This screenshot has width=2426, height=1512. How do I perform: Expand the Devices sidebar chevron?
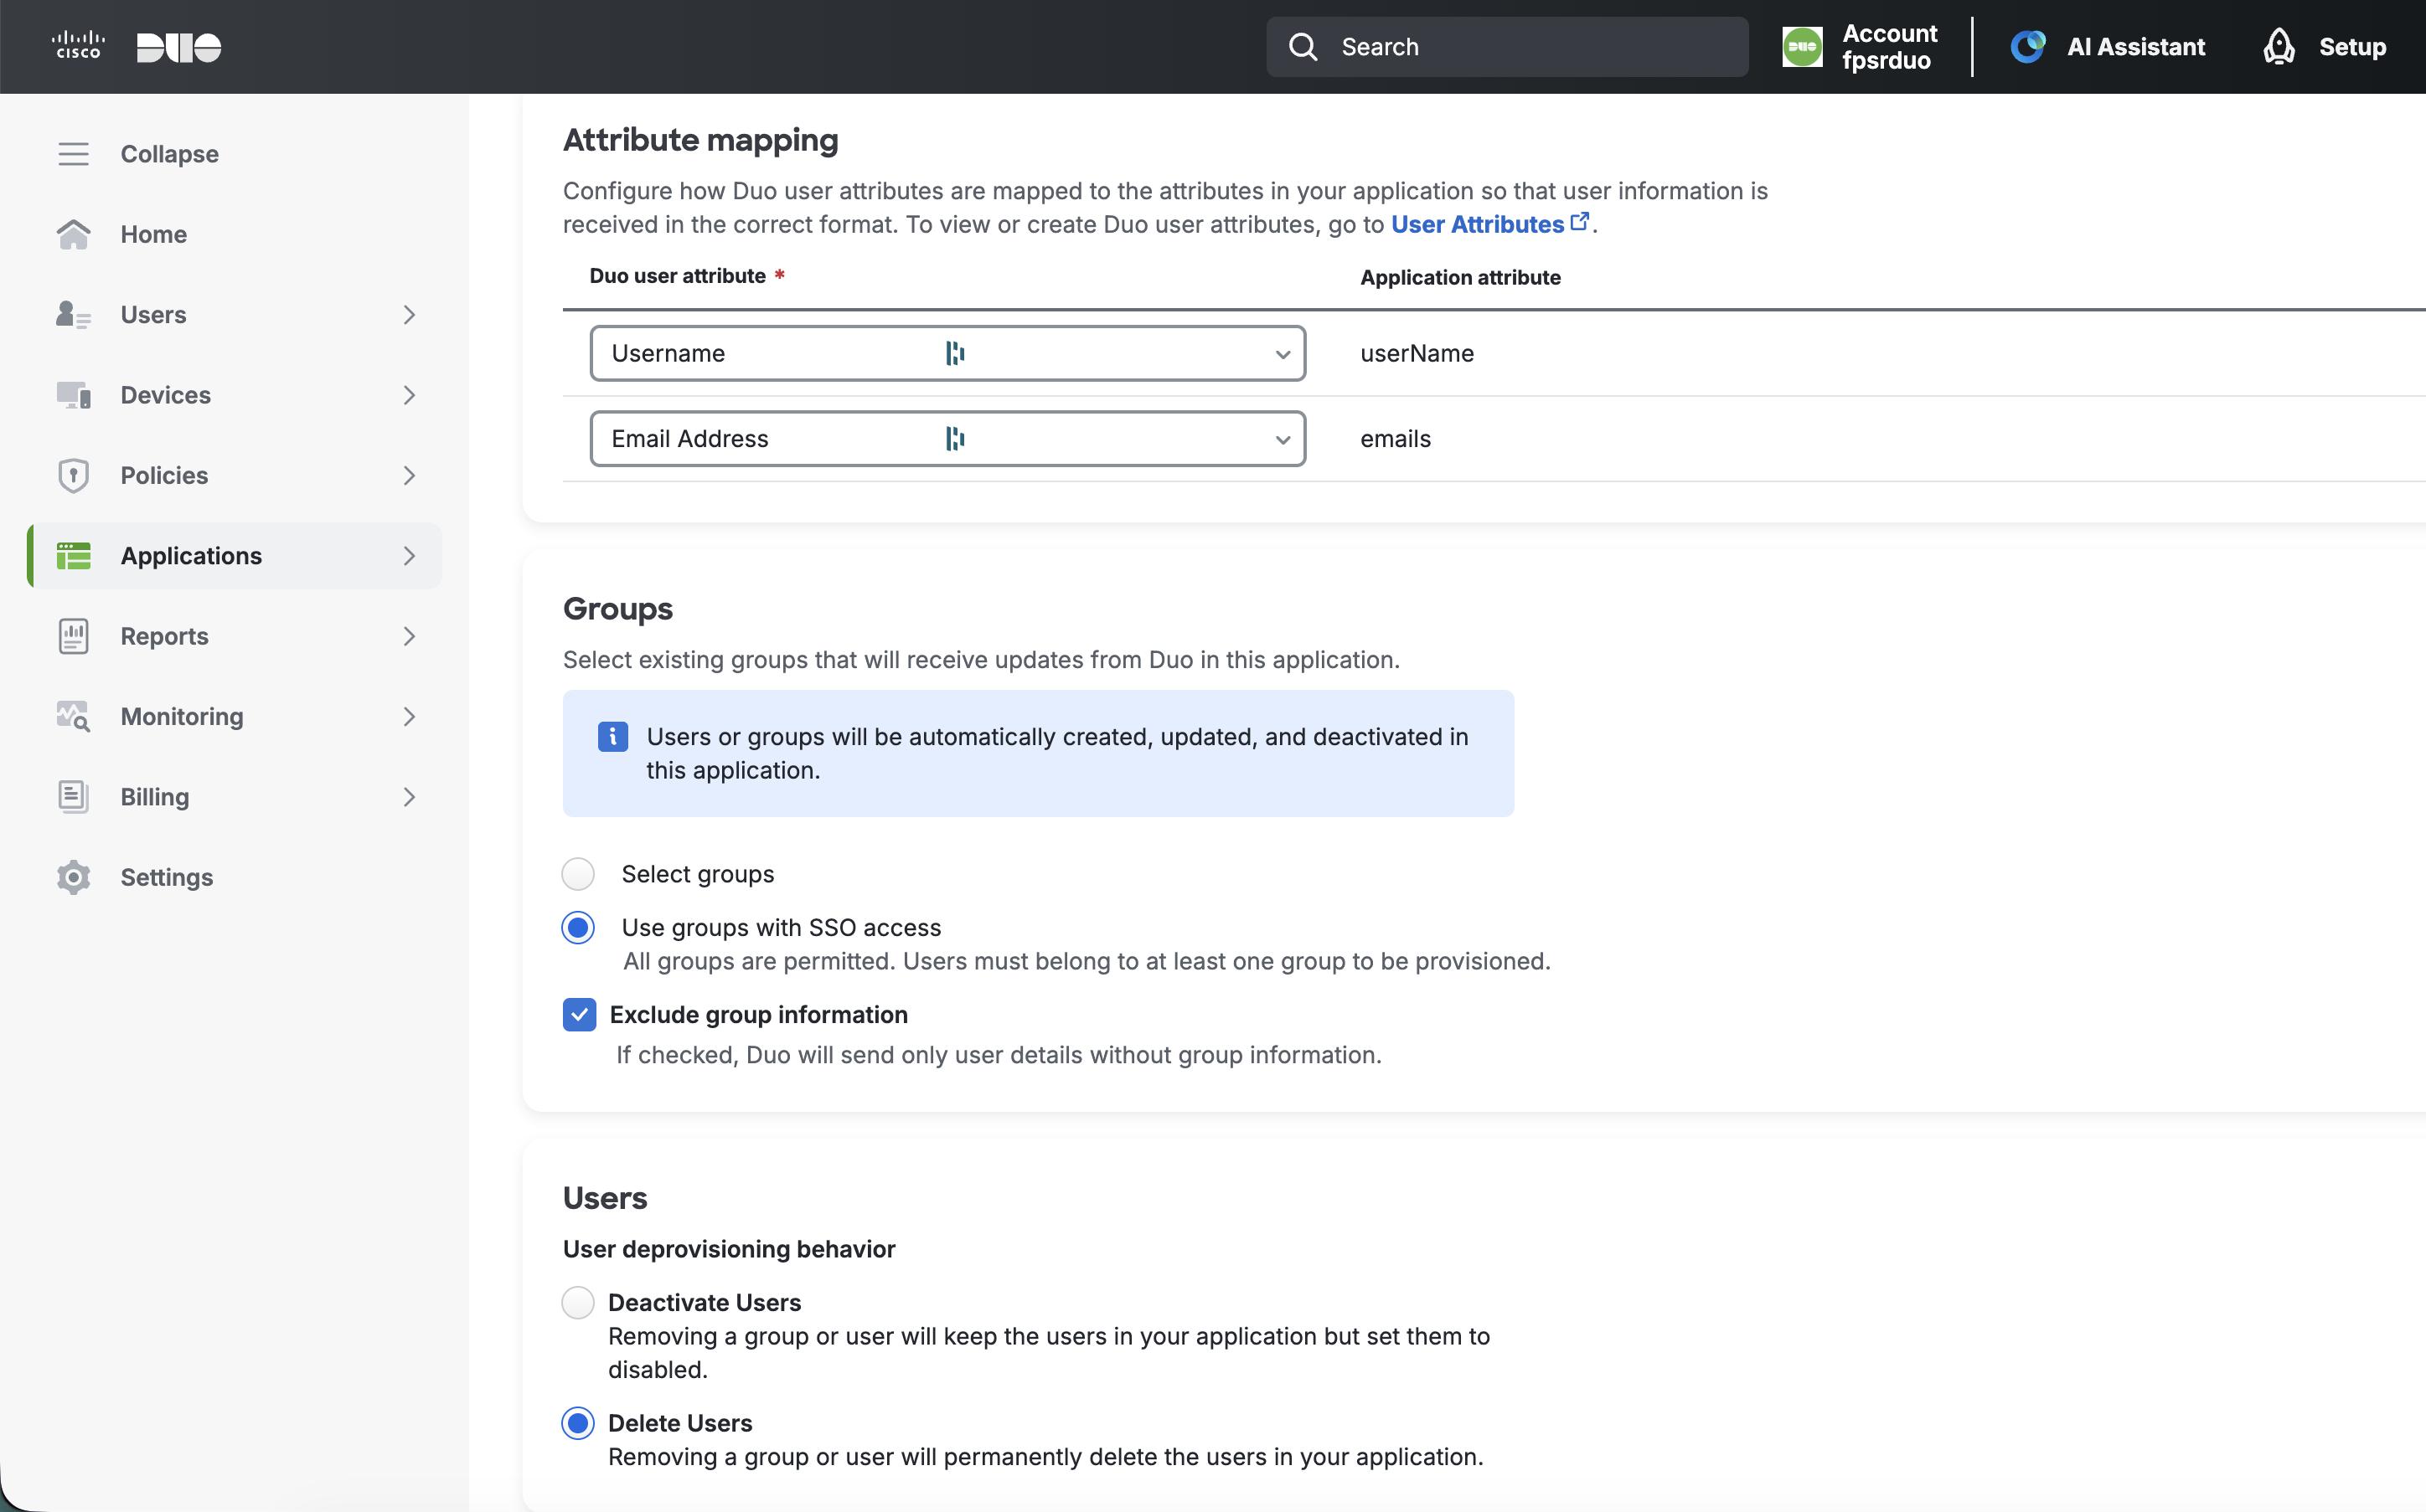(409, 395)
